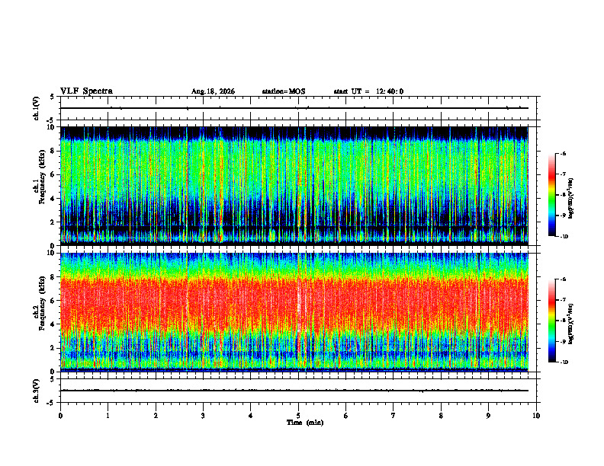The width and height of the screenshot is (604, 466).
Task: Click the ch.3 voltage waveform trace
Action: pos(294,391)
